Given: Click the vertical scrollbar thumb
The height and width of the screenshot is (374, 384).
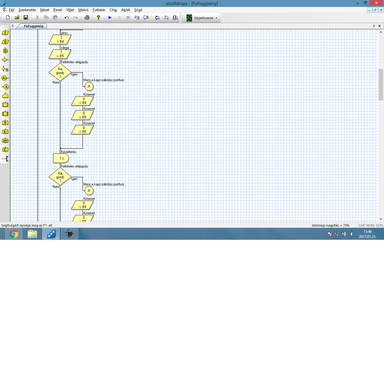Looking at the screenshot, I should point(381,85).
